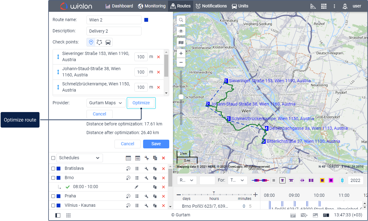Screen dimensions: 368x221
Task: Open the user account menu
Action: pyautogui.click(x=352, y=6)
